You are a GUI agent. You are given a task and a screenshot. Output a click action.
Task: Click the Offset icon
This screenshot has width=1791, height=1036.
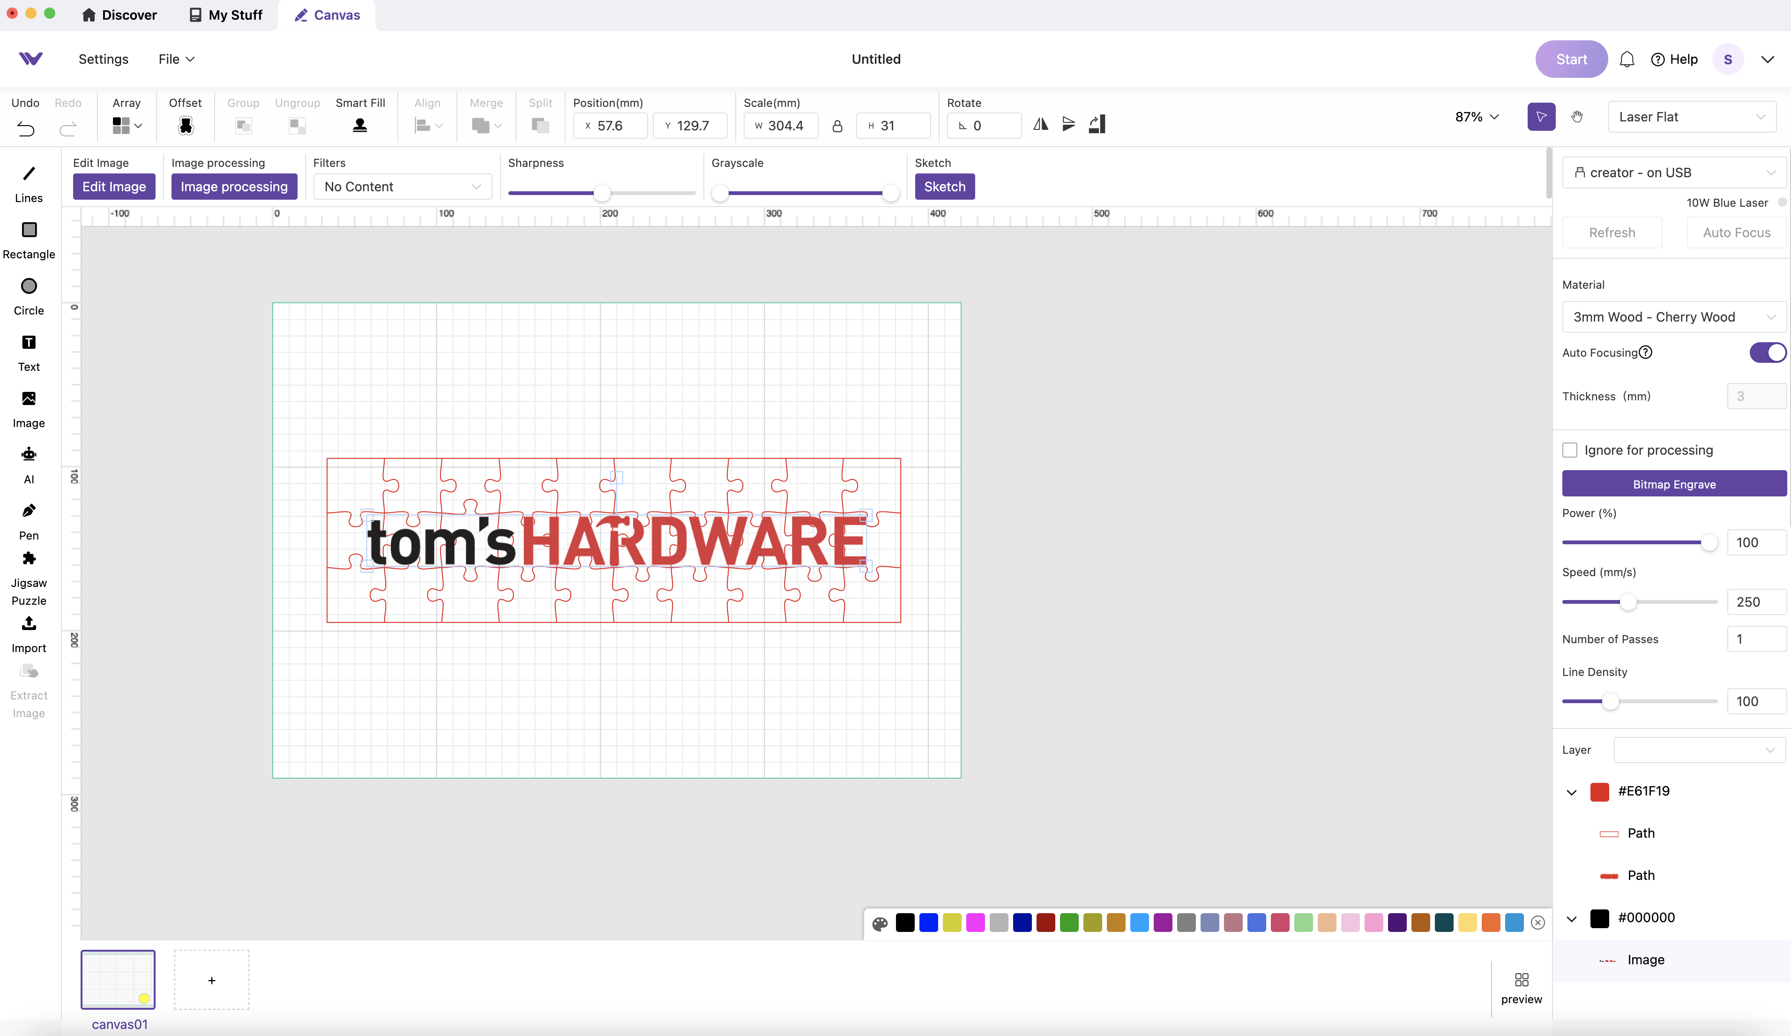click(x=186, y=126)
